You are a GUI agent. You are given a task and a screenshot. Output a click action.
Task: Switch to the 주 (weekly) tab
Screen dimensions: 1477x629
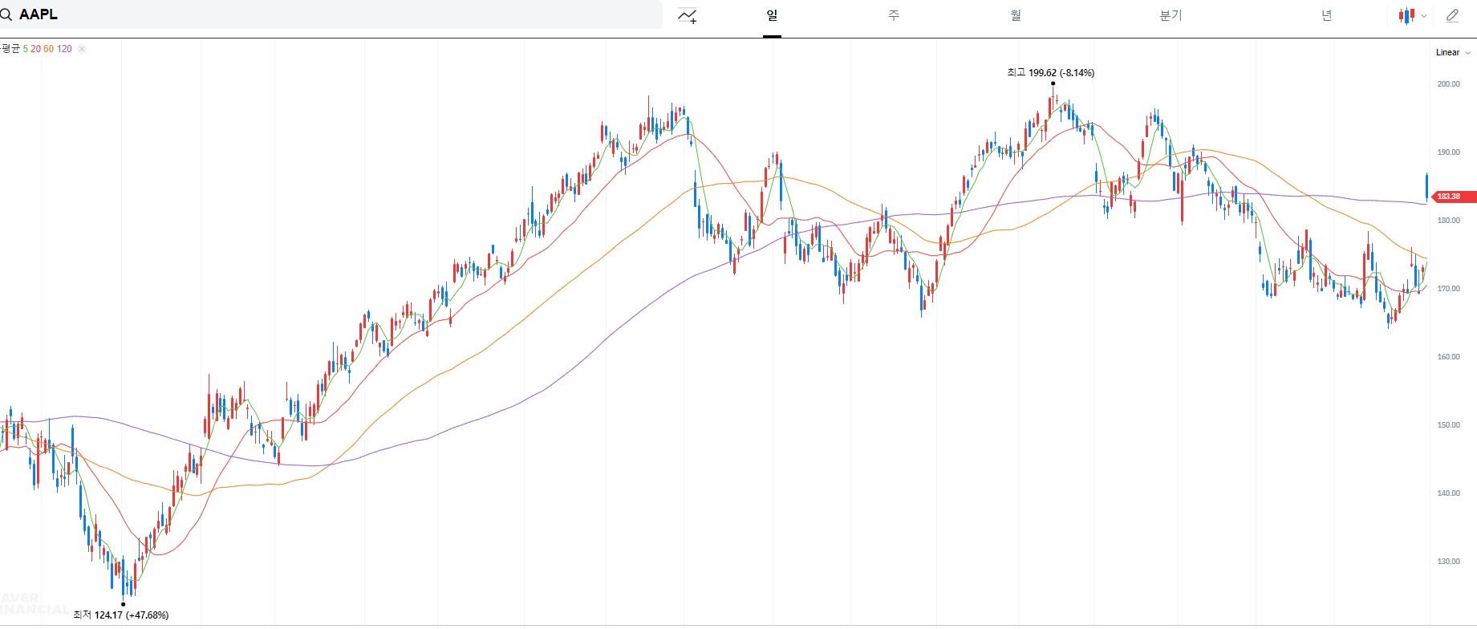(894, 15)
